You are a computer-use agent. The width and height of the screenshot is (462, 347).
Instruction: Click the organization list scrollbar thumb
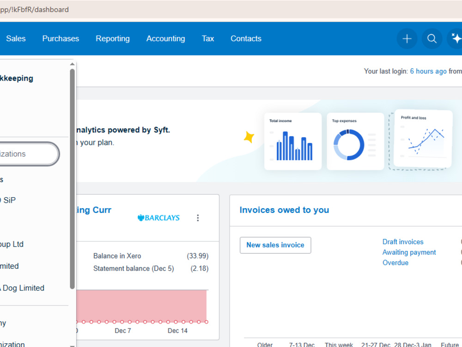[72, 179]
